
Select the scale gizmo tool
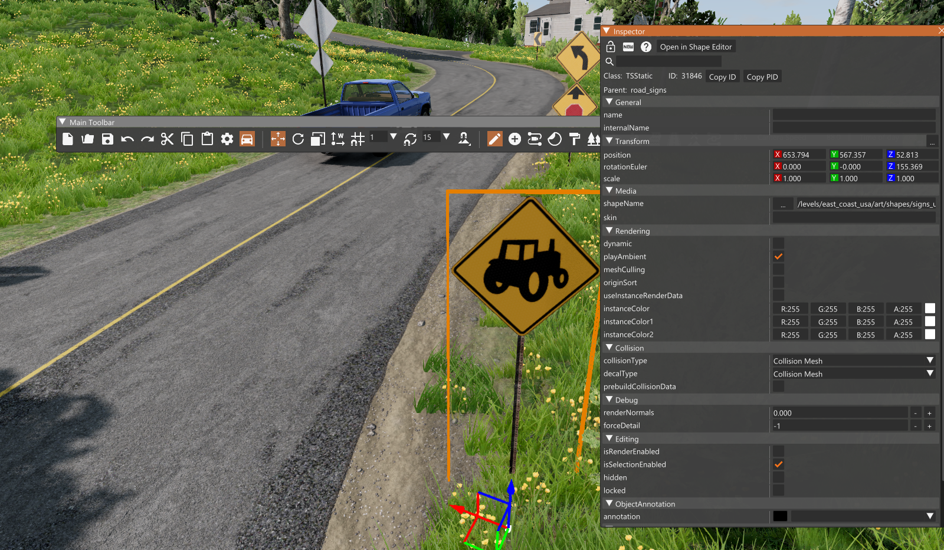pyautogui.click(x=318, y=139)
